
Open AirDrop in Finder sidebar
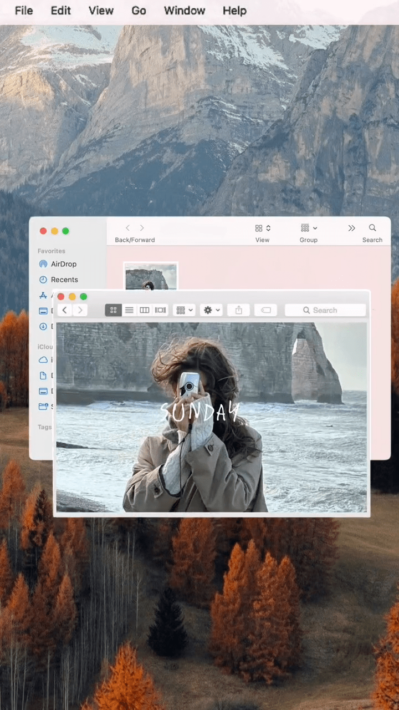pyautogui.click(x=63, y=264)
